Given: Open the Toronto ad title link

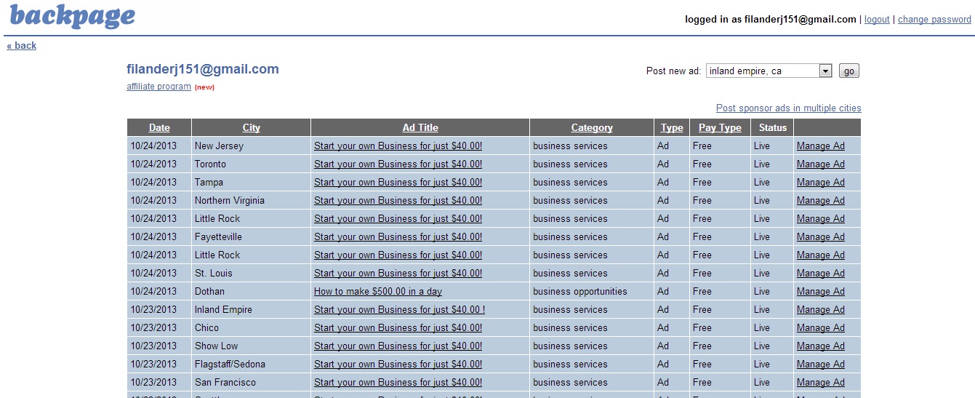Looking at the screenshot, I should pos(398,164).
